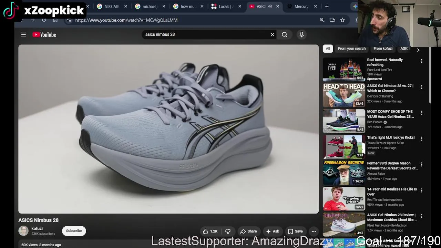Click the Ask button
441x248 pixels.
coord(273,231)
